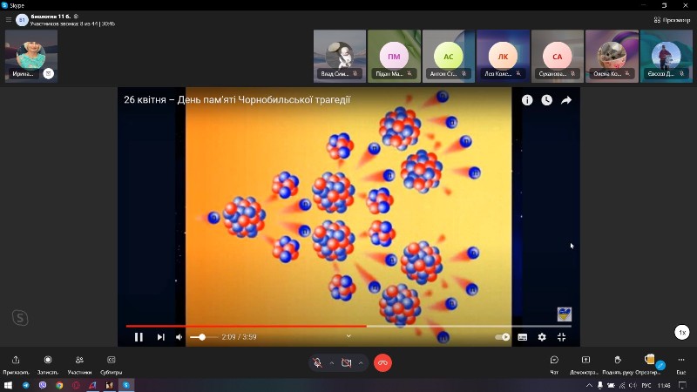Toggle microphone mute in call
697x392 pixels.
click(319, 362)
